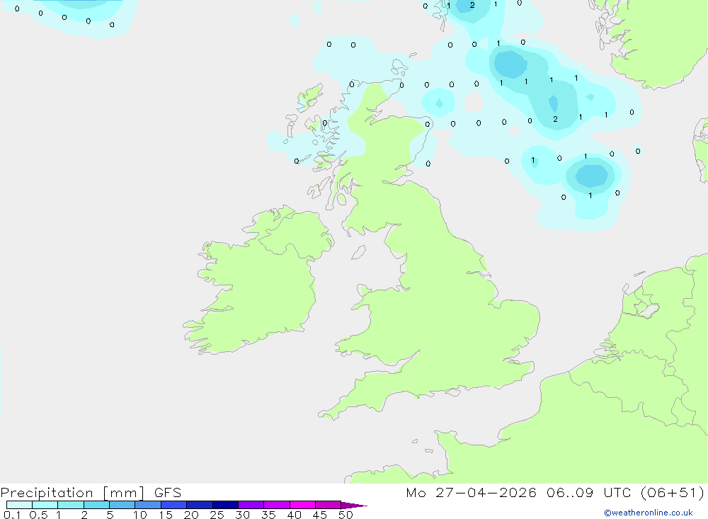Click the legend label "0.1"
Screen dimensions: 708x519
coord(12,515)
